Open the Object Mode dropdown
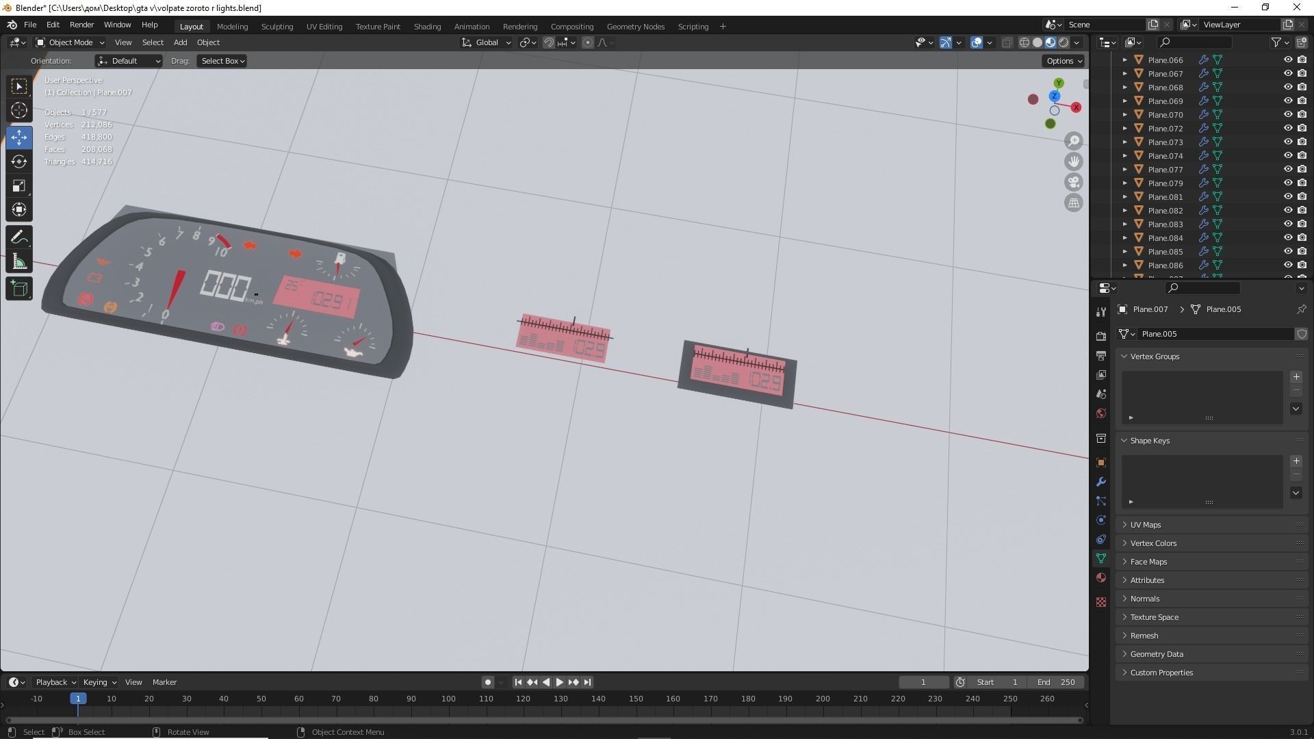 pyautogui.click(x=70, y=42)
